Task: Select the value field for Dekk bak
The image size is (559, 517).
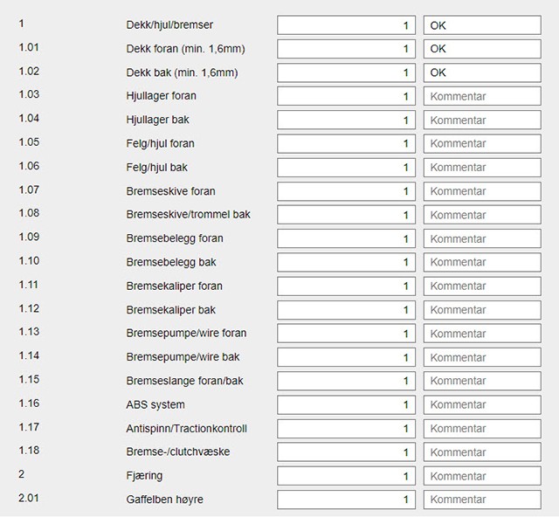Action: (346, 72)
